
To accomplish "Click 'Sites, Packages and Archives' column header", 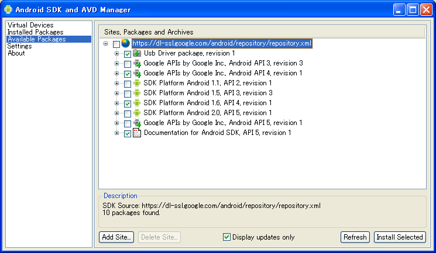I will (x=262, y=32).
